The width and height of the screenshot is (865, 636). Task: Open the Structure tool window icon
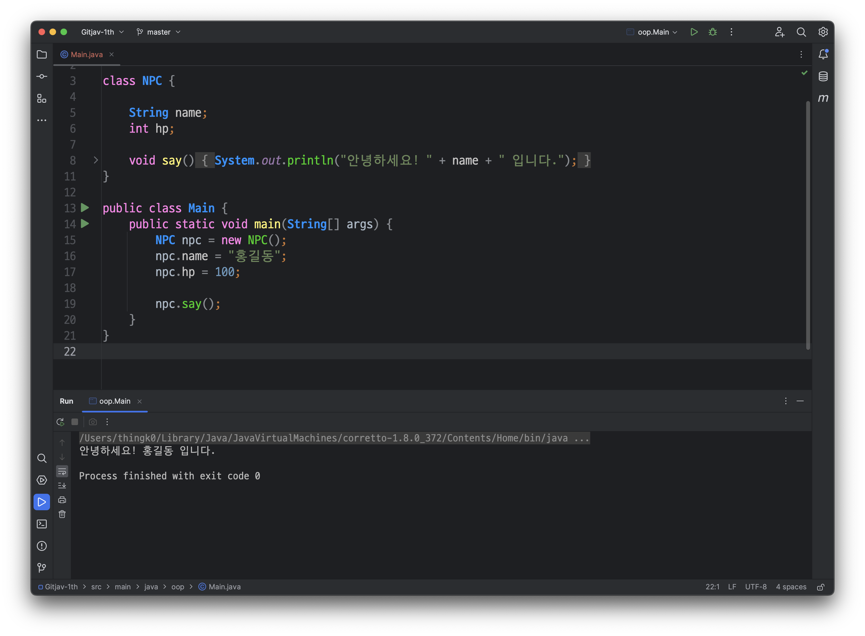click(41, 99)
